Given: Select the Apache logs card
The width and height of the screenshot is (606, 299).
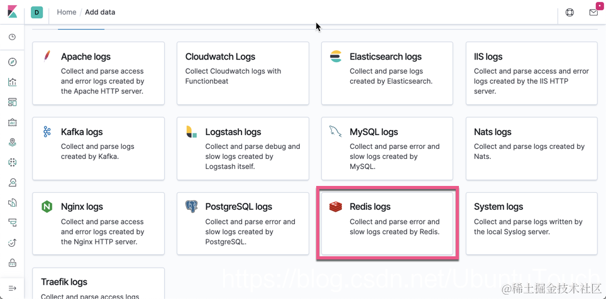Looking at the screenshot, I should (x=98, y=73).
